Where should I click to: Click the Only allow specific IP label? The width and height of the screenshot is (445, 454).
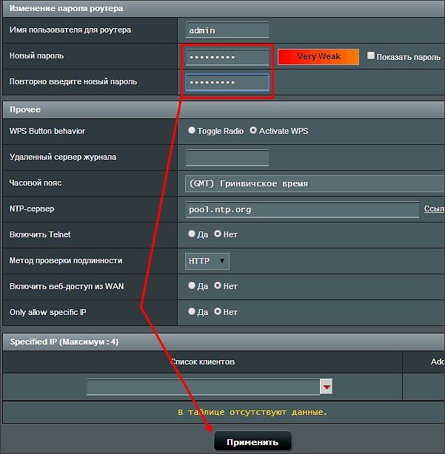point(48,313)
